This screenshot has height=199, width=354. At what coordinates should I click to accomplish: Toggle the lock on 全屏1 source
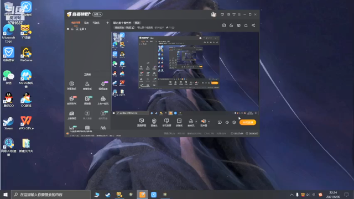coord(72,29)
